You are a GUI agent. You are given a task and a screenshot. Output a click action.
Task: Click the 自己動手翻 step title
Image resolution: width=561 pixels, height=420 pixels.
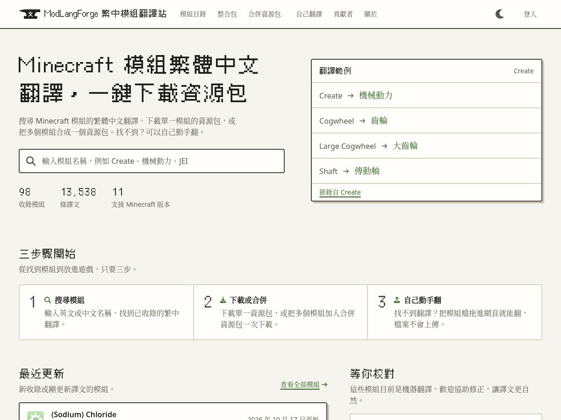(x=423, y=300)
